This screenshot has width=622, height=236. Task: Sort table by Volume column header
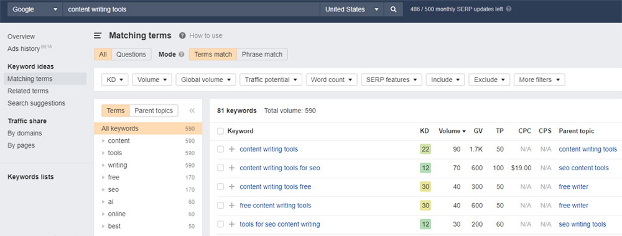tap(452, 131)
